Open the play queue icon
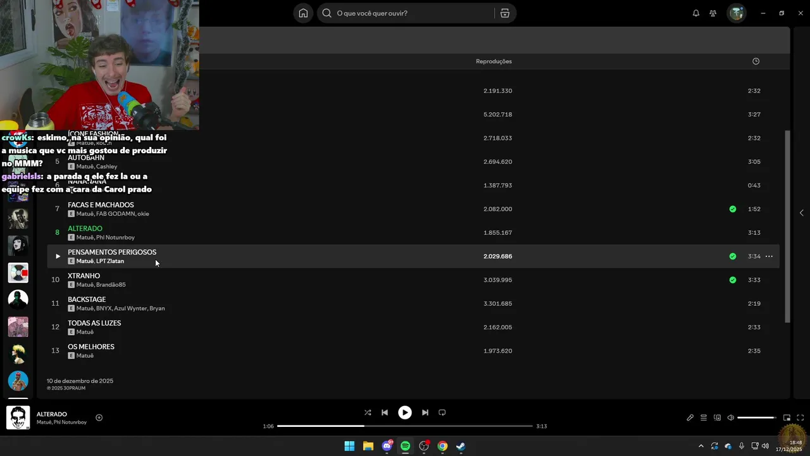 pos(704,417)
